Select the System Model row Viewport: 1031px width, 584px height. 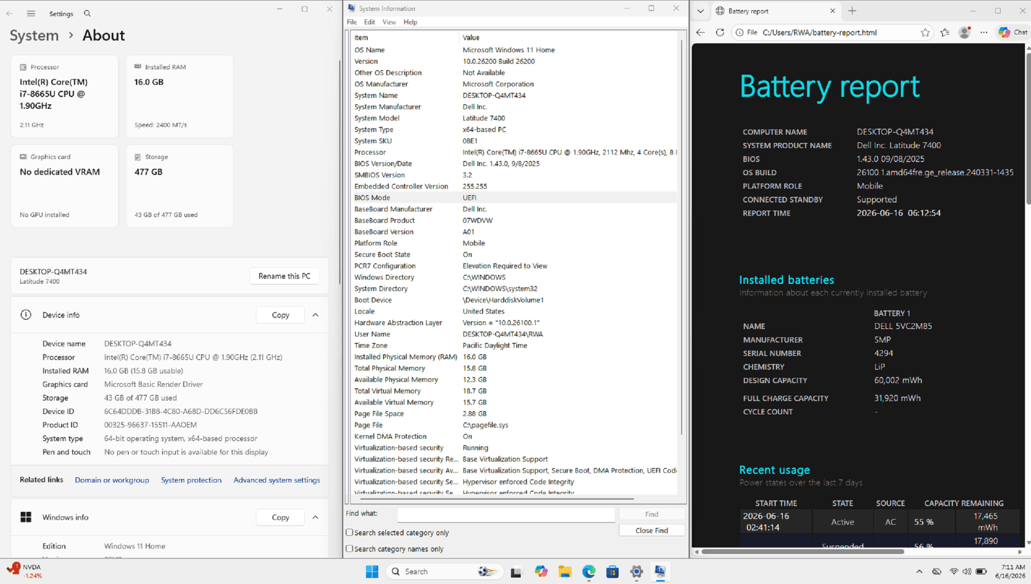pyautogui.click(x=514, y=118)
